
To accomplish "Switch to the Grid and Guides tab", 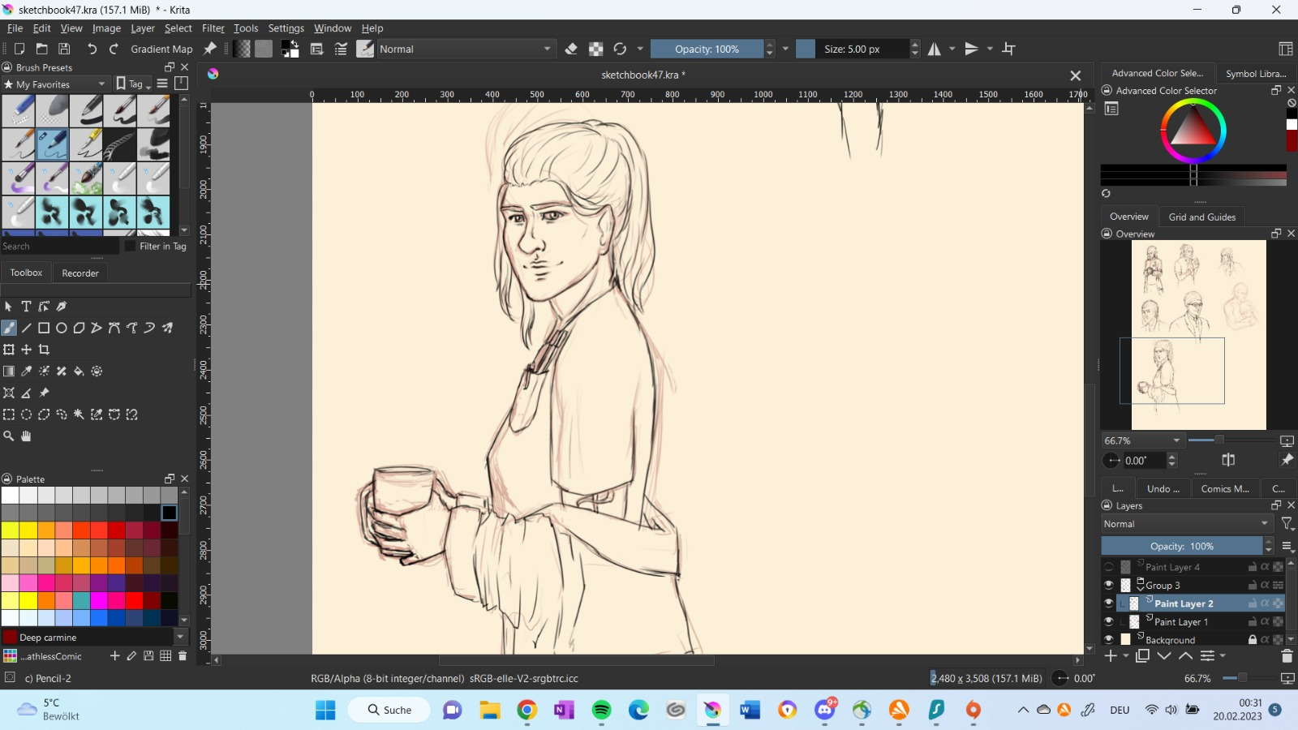I will point(1201,217).
